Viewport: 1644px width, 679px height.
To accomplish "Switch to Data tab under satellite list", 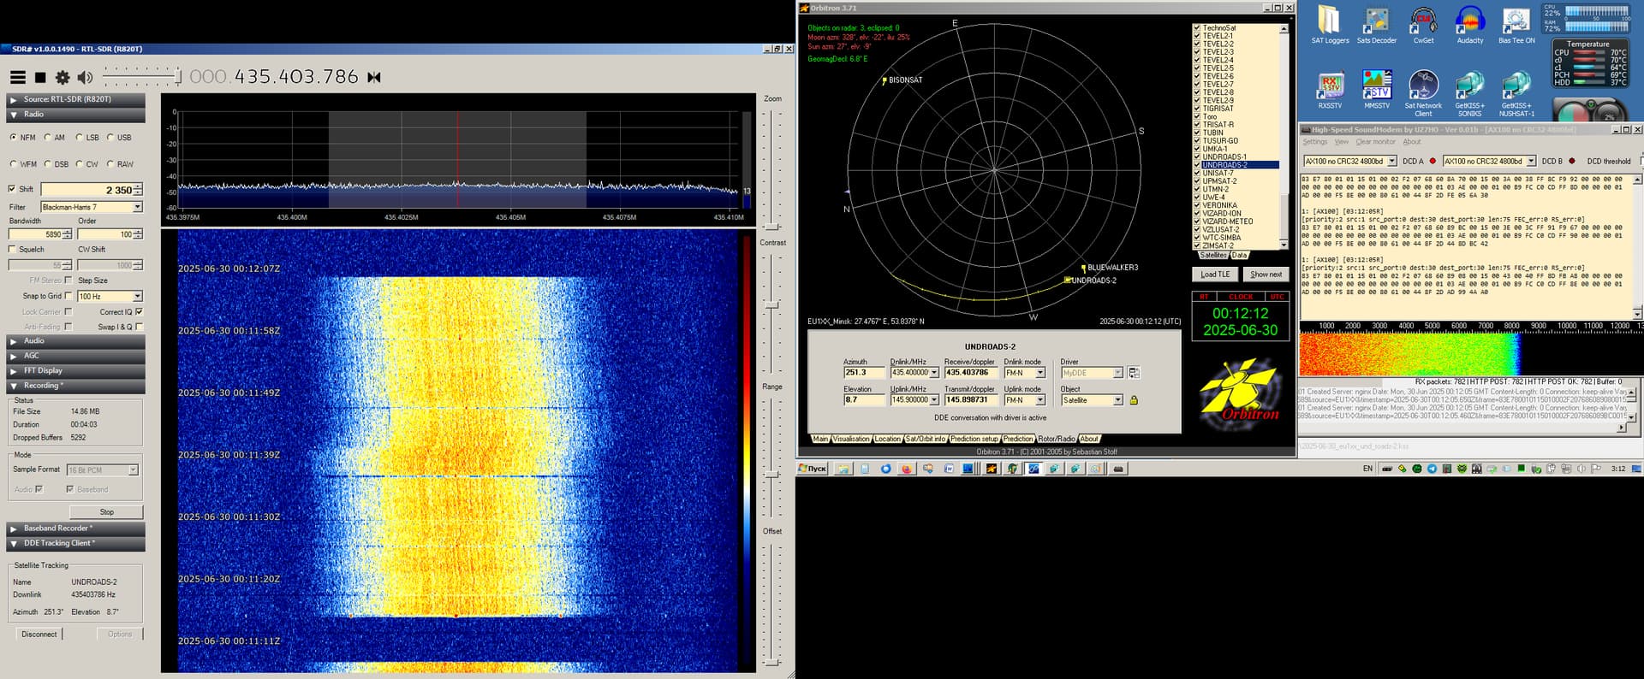I will click(x=1239, y=256).
